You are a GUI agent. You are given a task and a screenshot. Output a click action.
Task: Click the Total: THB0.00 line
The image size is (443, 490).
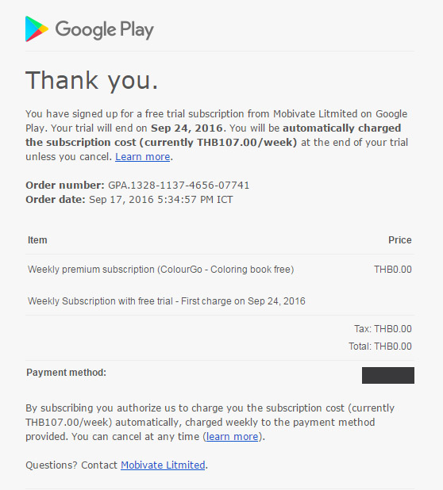click(x=380, y=346)
